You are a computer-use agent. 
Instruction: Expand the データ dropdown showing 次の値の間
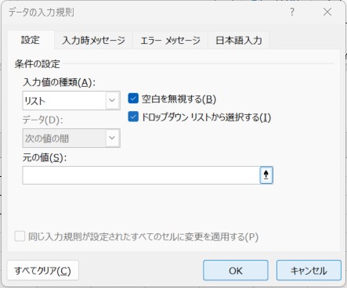(x=71, y=138)
